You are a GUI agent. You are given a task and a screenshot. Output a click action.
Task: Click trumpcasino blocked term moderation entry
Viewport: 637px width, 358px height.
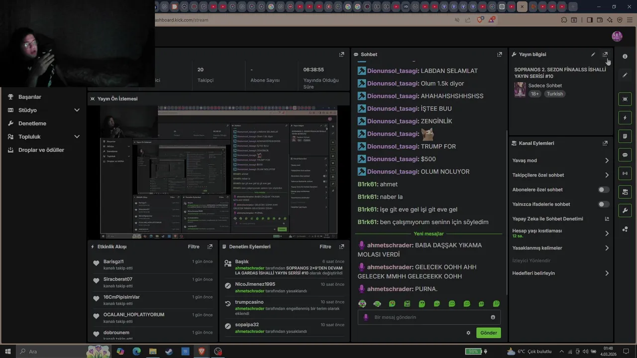click(x=284, y=308)
